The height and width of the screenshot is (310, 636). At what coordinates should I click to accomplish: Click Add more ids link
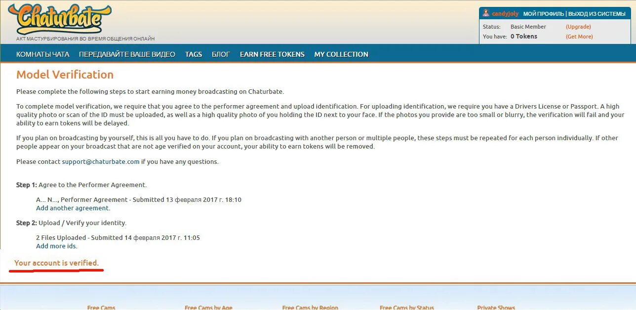click(x=57, y=246)
